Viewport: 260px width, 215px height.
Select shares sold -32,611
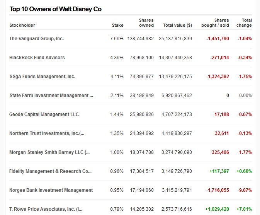[221, 133]
